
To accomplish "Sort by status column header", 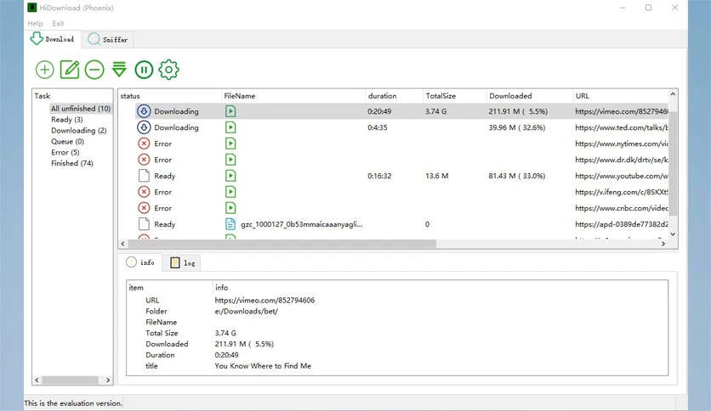I will click(x=169, y=96).
